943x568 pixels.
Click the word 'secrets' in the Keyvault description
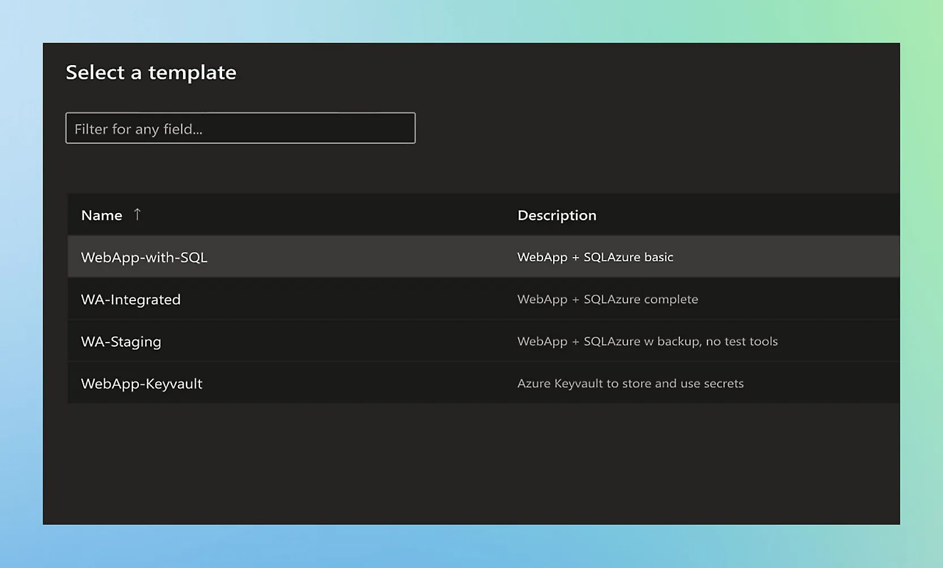tap(723, 383)
